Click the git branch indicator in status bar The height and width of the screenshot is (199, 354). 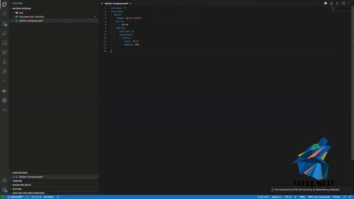[x=16, y=197]
